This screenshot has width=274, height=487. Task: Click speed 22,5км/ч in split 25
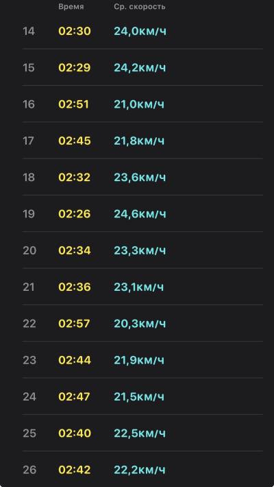pos(140,433)
